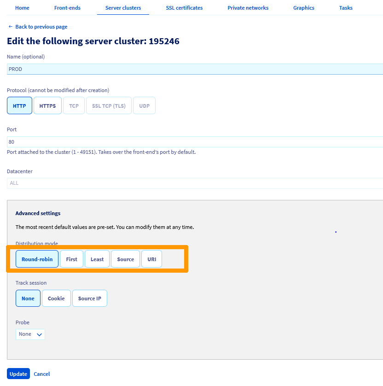This screenshot has width=383, height=386.
Task: Choose First distribution mode
Action: pyautogui.click(x=71, y=259)
